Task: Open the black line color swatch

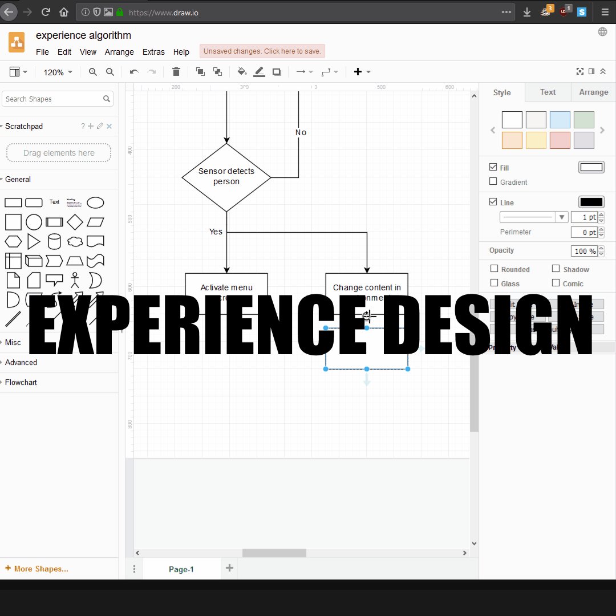Action: point(591,202)
